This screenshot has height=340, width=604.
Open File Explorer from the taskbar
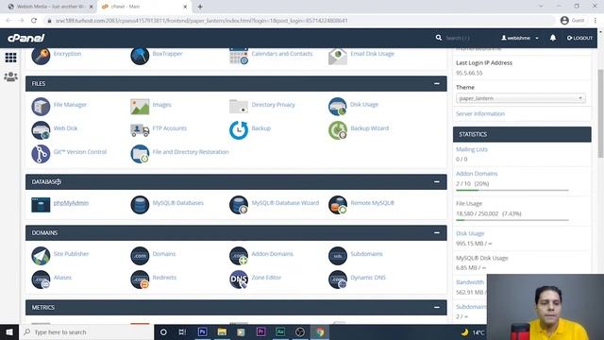pos(222,331)
